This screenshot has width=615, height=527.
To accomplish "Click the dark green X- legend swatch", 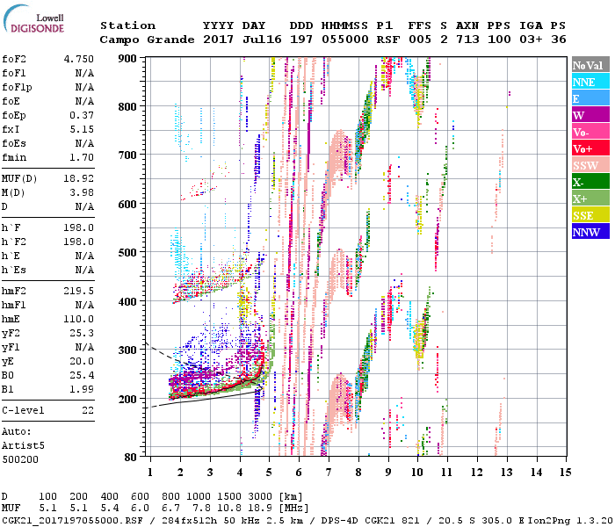I will 590,182.
